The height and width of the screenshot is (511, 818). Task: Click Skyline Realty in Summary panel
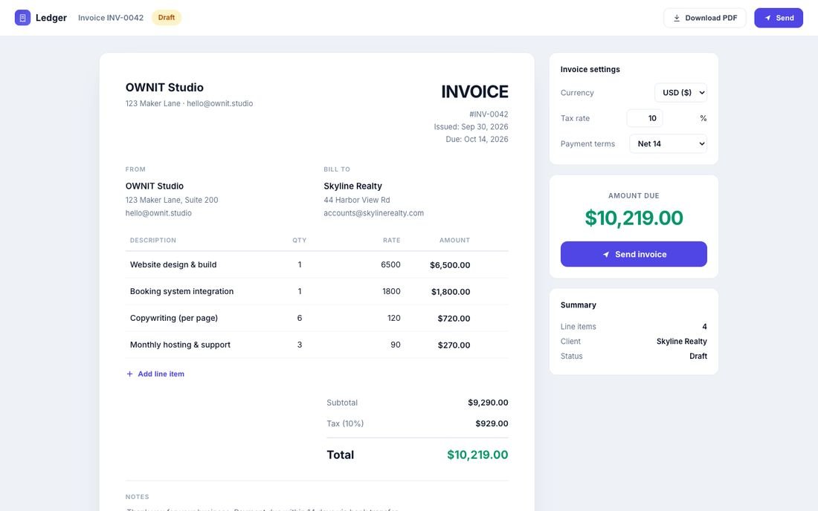[x=681, y=341]
